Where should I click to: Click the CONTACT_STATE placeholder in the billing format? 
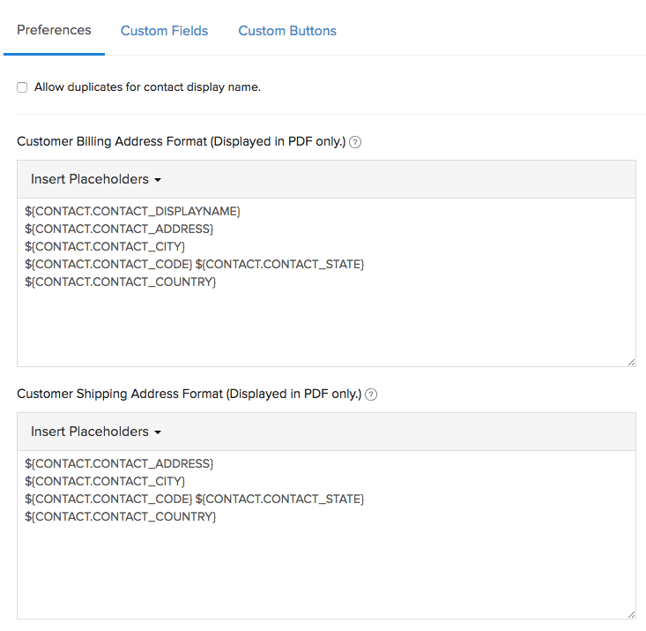[279, 264]
